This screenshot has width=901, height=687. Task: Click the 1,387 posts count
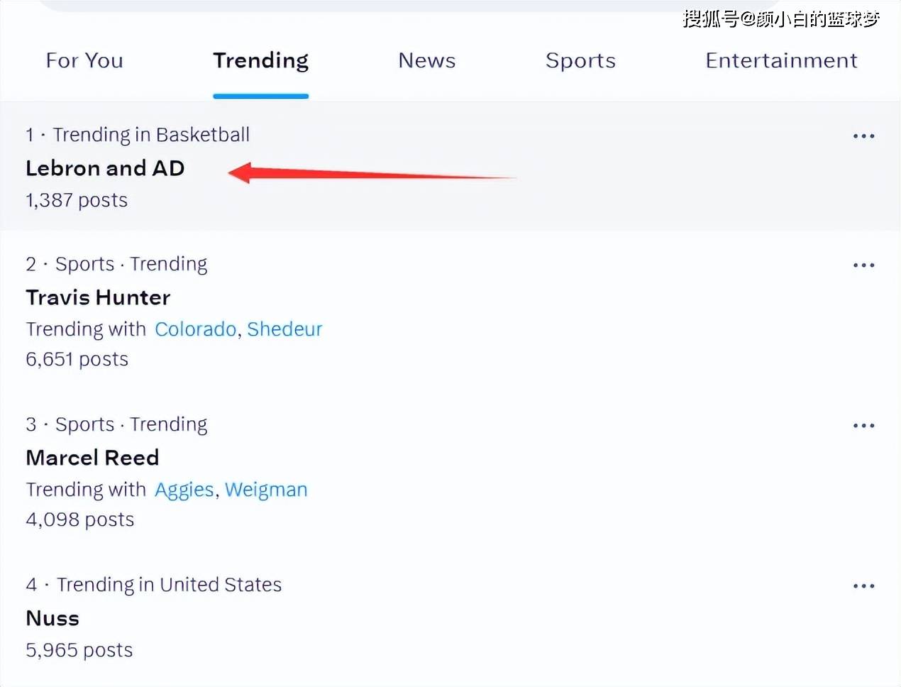pyautogui.click(x=77, y=200)
